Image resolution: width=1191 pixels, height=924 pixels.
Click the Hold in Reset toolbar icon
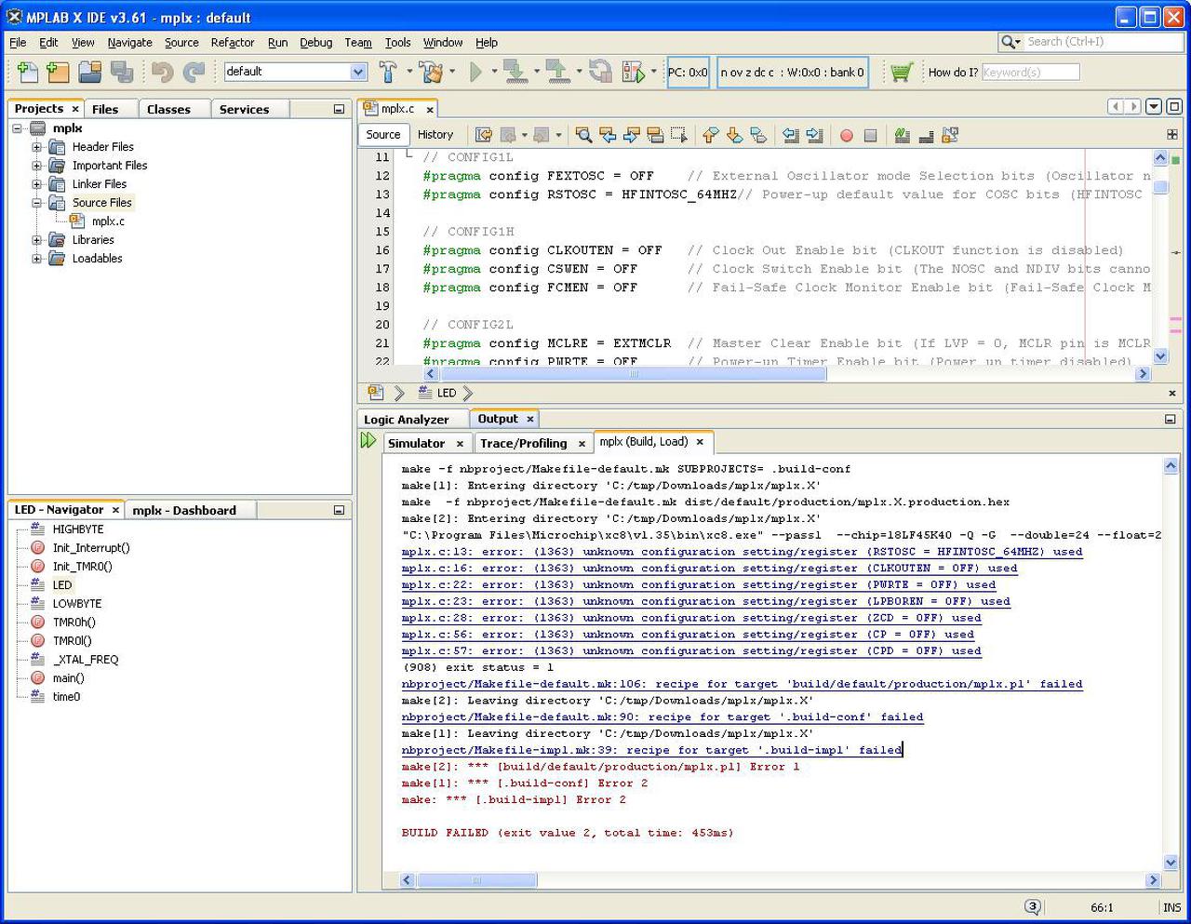(600, 72)
